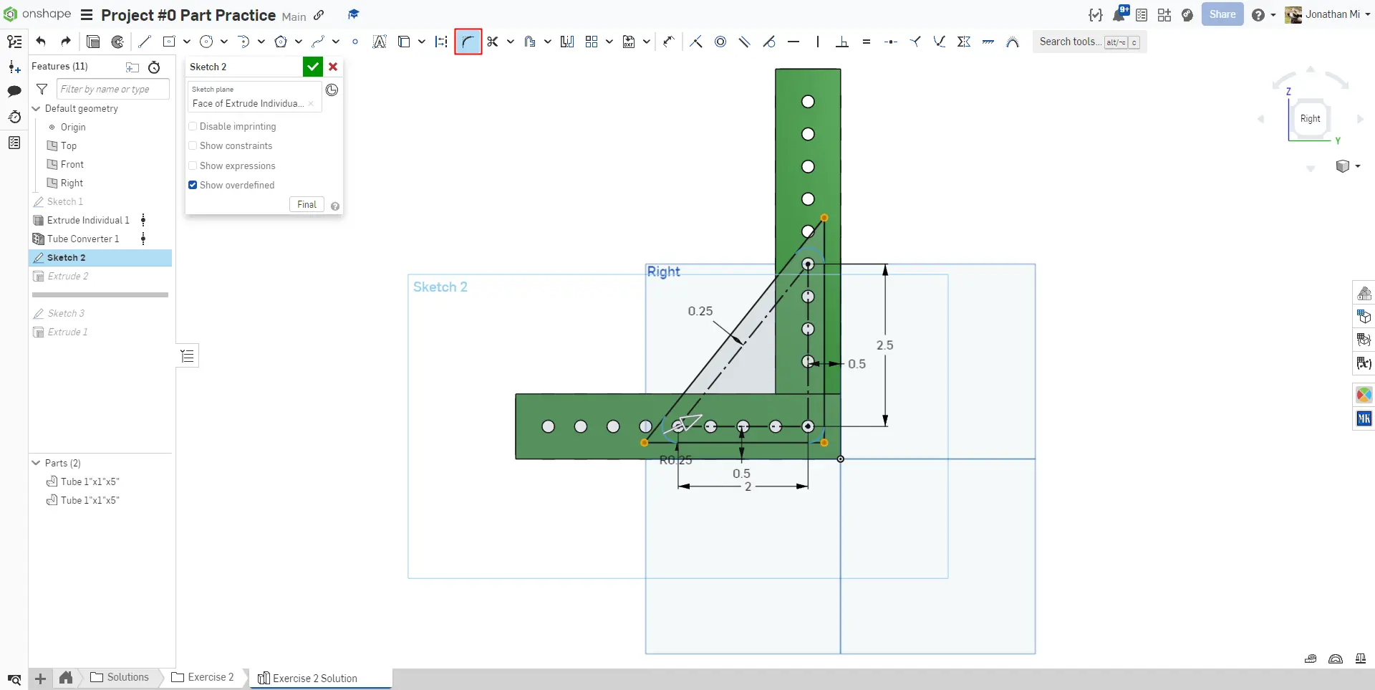Open the arc tool dropdown arrow
The height and width of the screenshot is (690, 1375).
point(261,42)
